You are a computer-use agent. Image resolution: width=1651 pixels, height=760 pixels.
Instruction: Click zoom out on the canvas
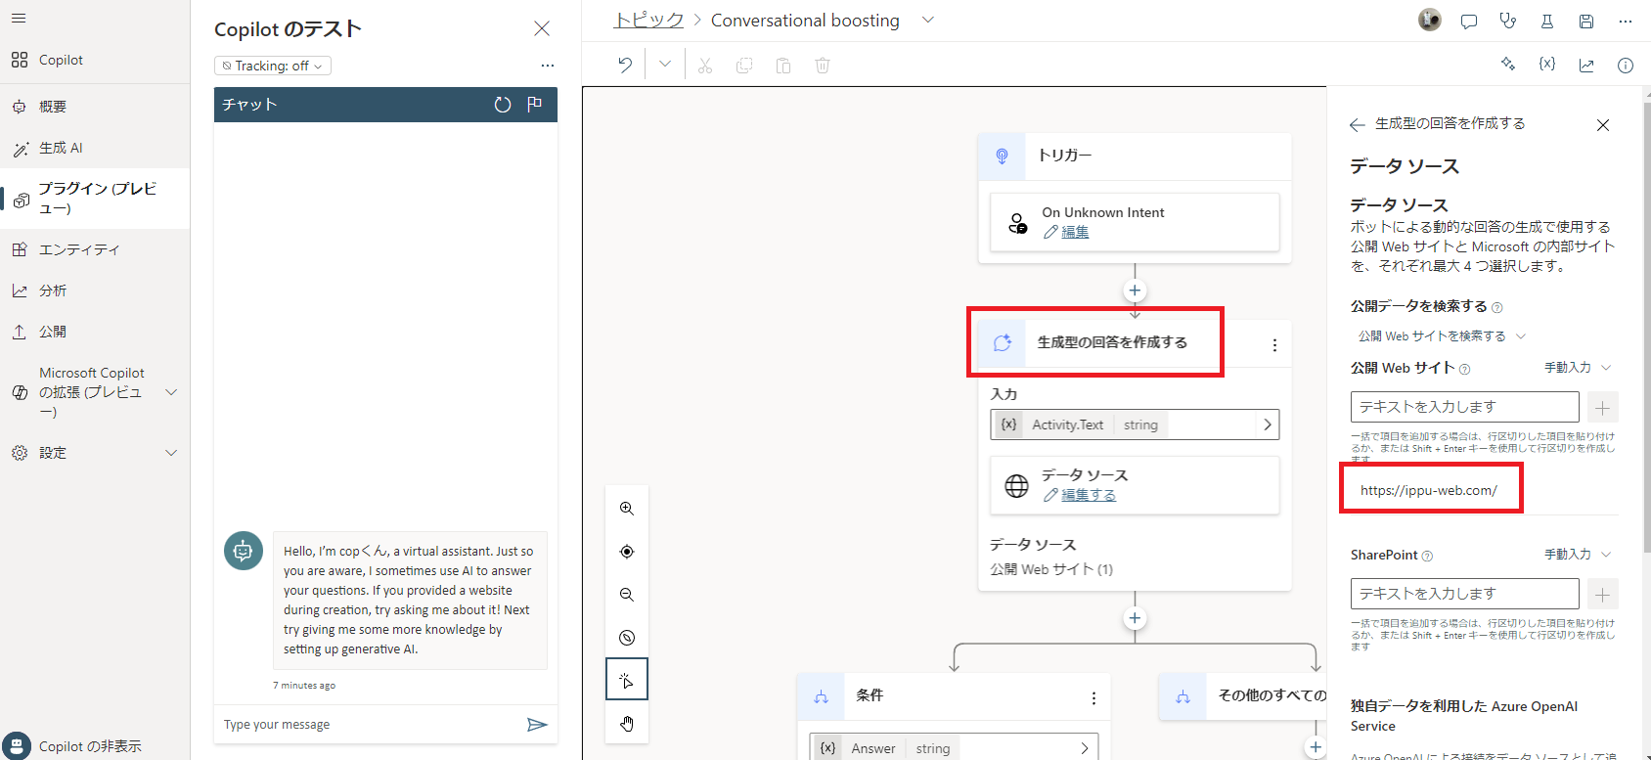627,595
